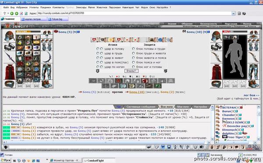Expand the address bar dropdown arrow
The width and height of the screenshot is (263, 163).
(x=233, y=13)
